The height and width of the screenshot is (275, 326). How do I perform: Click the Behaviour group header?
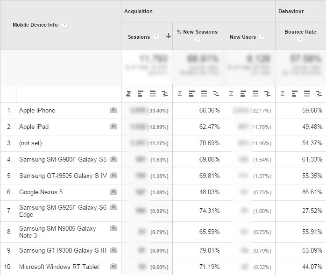click(x=291, y=11)
